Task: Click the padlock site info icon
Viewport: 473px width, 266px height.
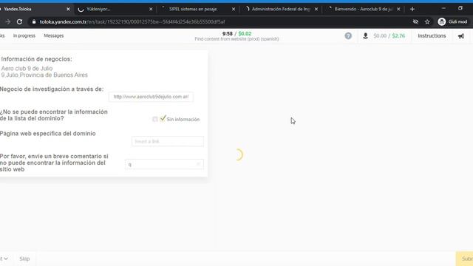Action: (34, 21)
